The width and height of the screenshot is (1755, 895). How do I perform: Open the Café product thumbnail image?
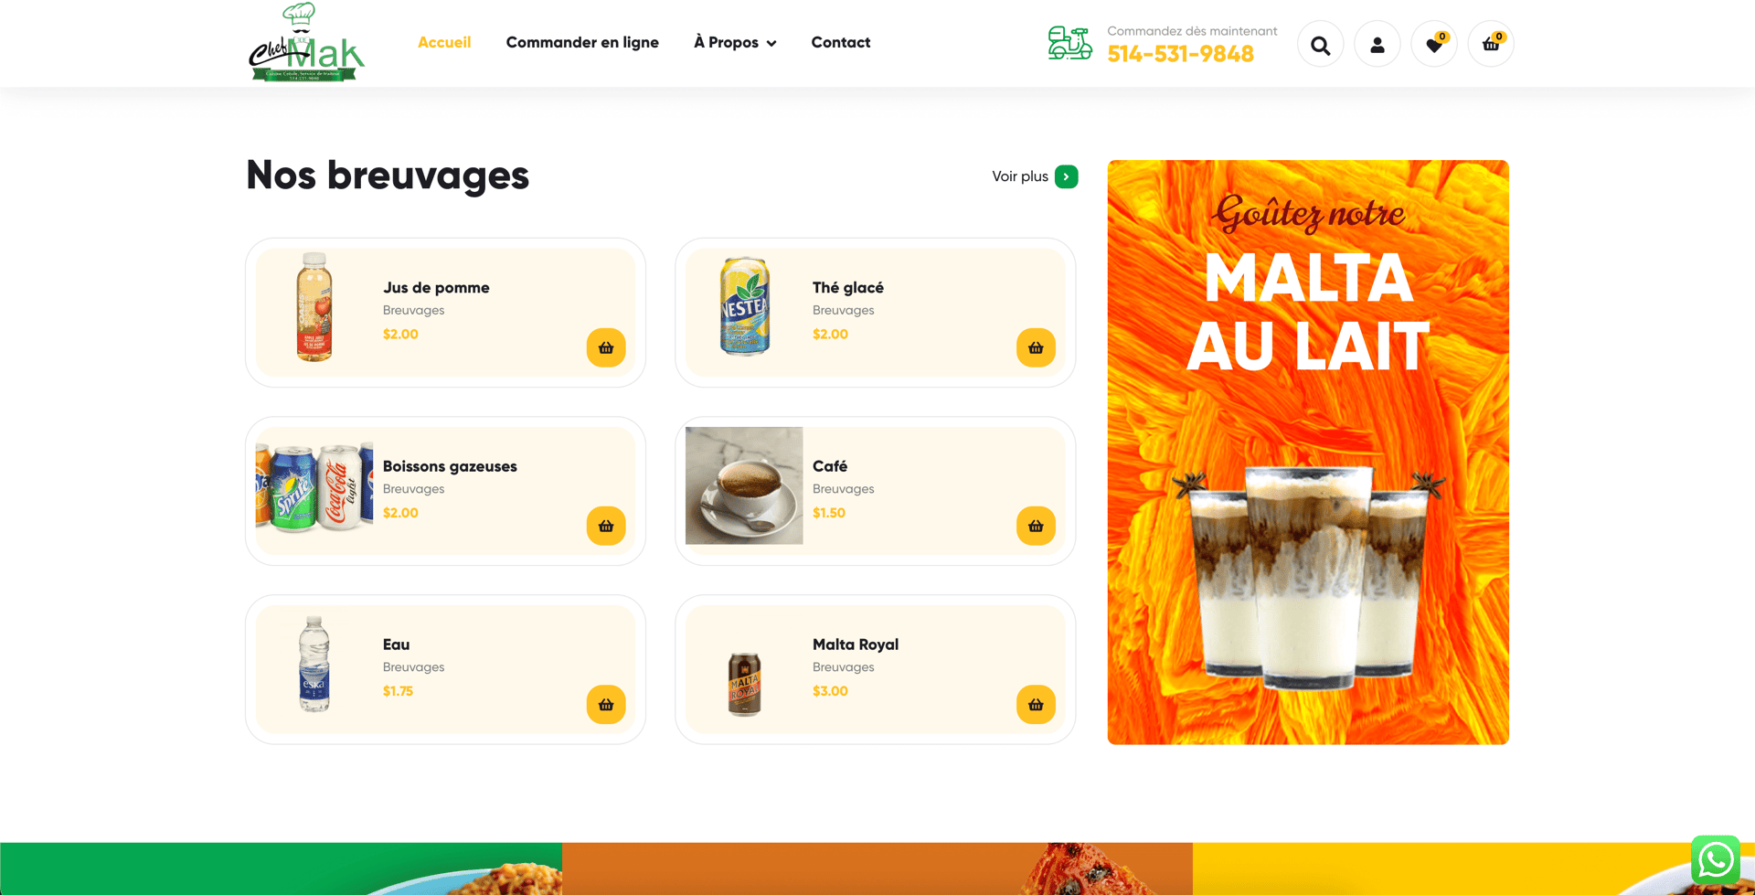[744, 485]
